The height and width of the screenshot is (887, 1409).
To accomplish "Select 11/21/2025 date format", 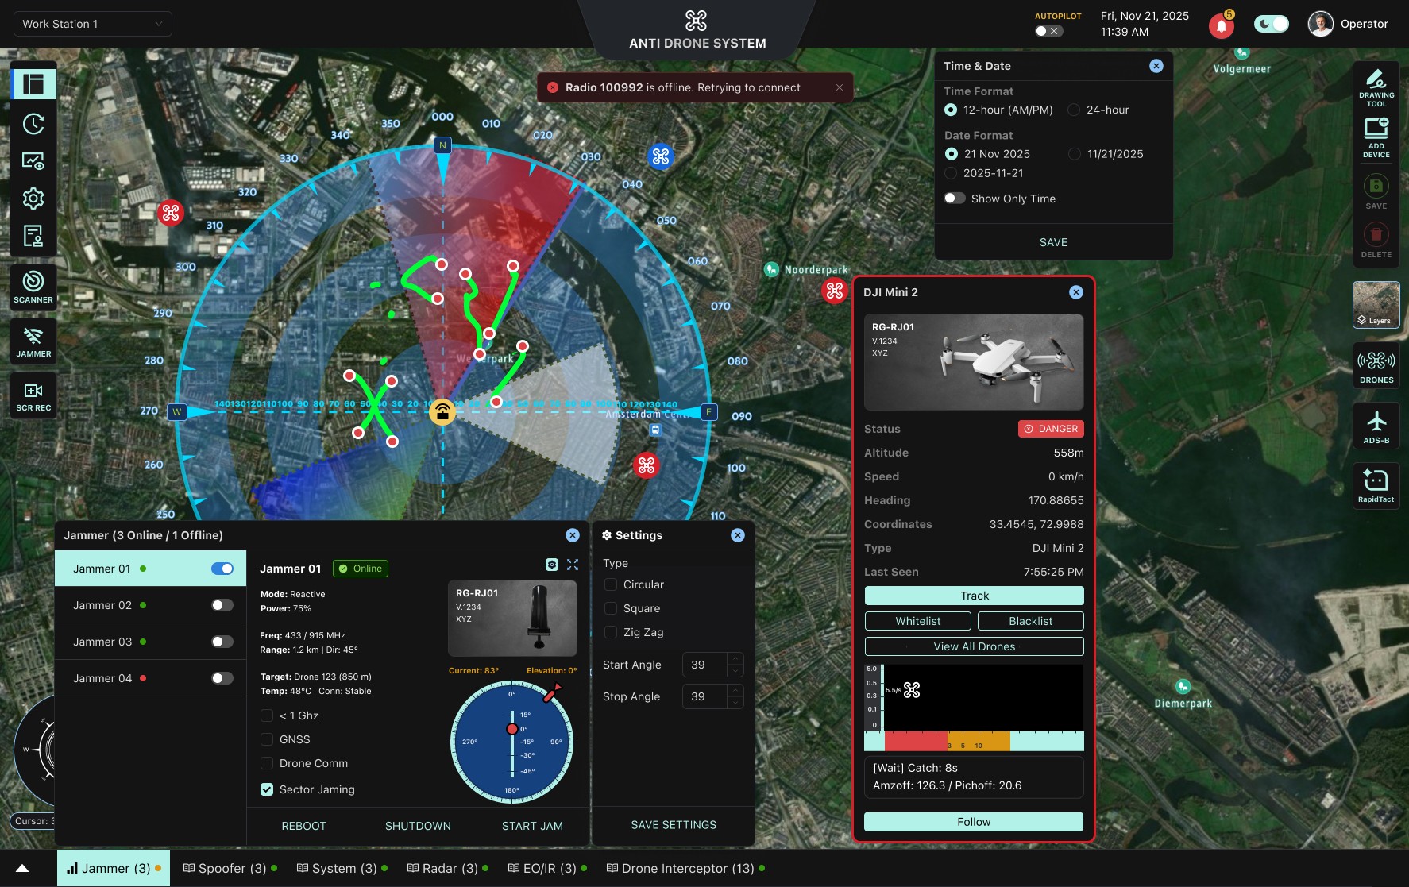I will (1075, 154).
